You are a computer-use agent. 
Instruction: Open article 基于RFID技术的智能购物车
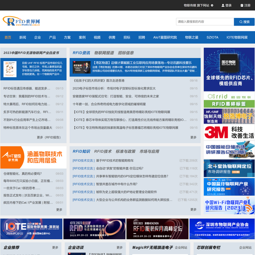coord(115,161)
